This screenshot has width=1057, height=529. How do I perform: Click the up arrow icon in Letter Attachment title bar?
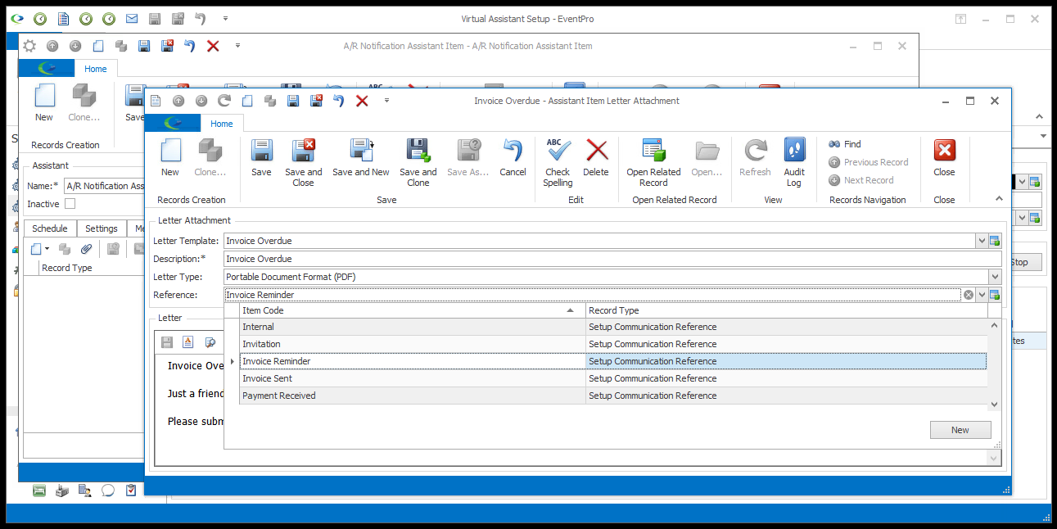pyautogui.click(x=178, y=101)
